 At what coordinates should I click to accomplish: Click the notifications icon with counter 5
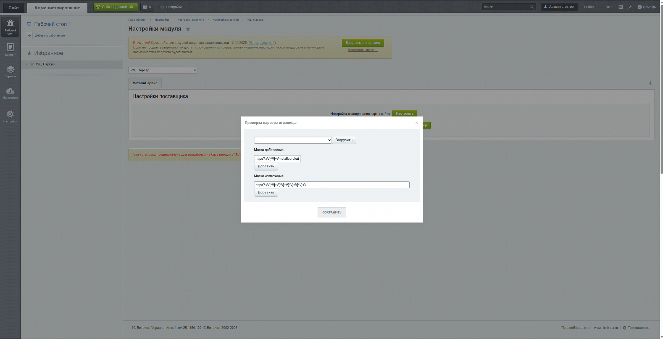click(147, 7)
